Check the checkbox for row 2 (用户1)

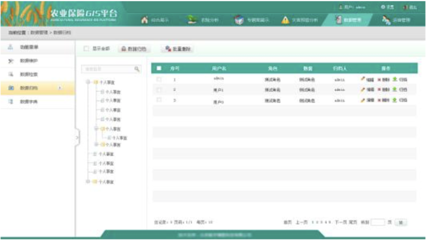tap(159, 90)
